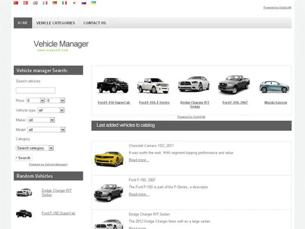Follow the top-right Powered by OrdaSoft link
This screenshot has height=229, width=305.
[278, 8]
